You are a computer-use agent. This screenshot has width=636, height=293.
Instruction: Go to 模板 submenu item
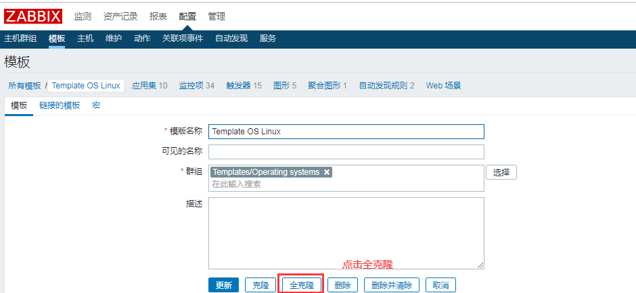click(57, 38)
